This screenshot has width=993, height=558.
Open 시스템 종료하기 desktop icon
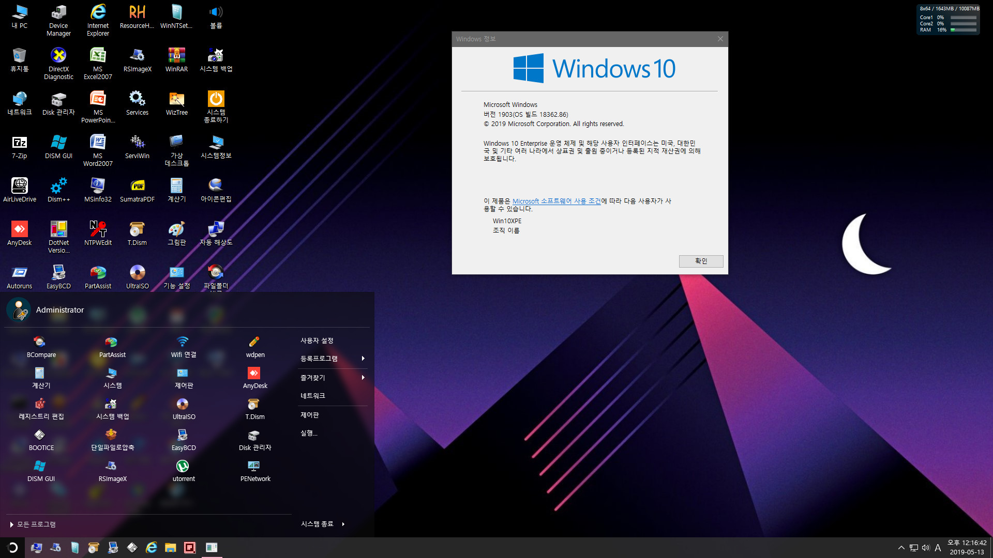click(x=216, y=107)
